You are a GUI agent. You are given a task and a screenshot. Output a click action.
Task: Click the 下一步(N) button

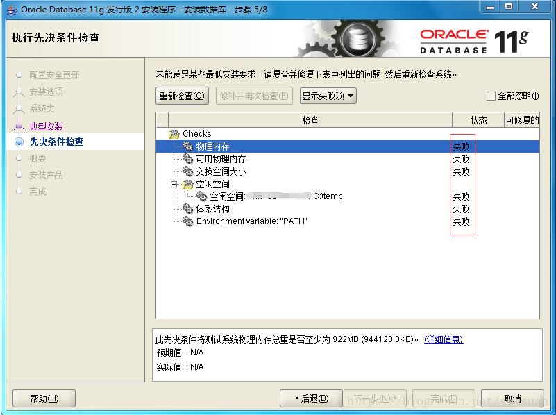(x=375, y=398)
